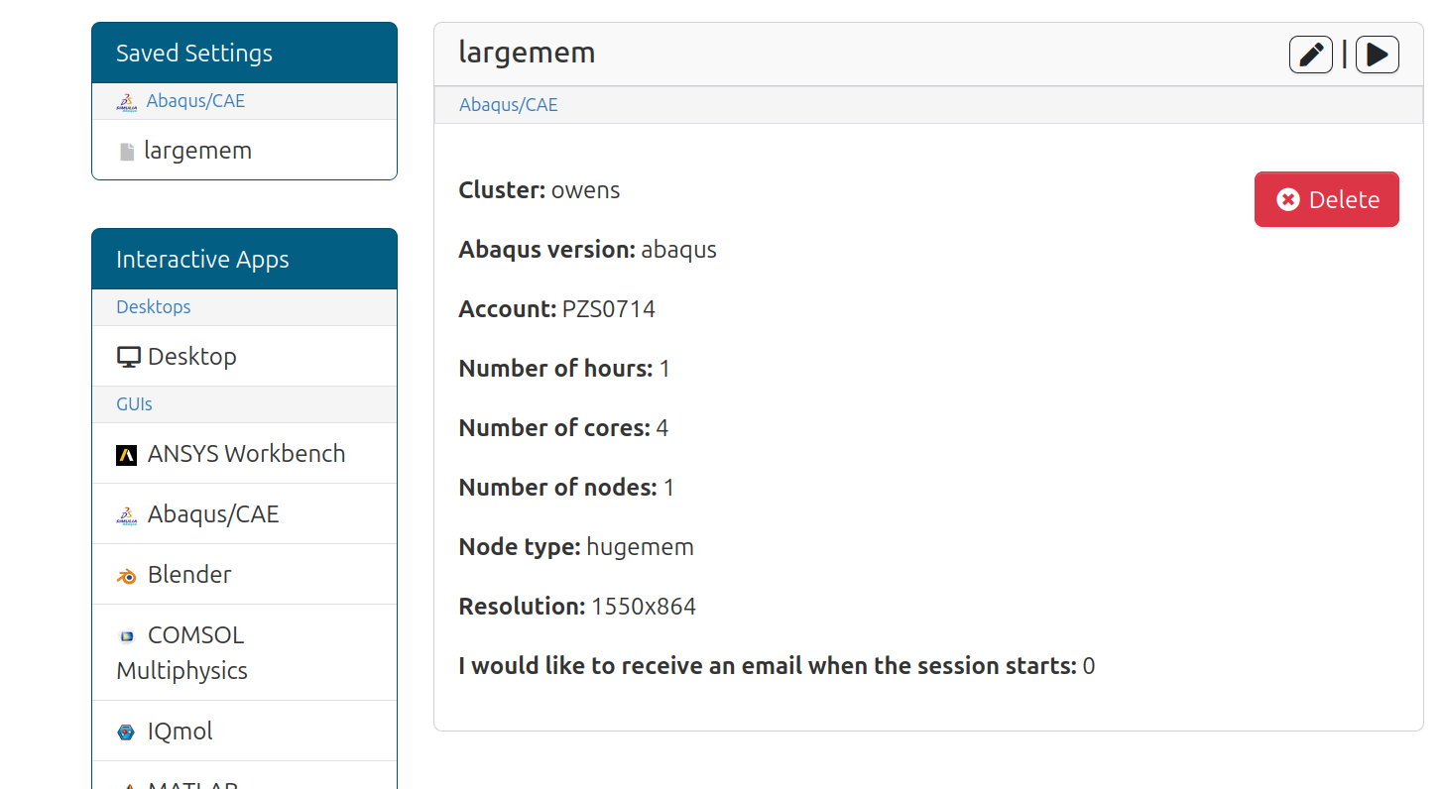Click the Blender logo icon
The height and width of the screenshot is (789, 1442).
[x=126, y=576]
